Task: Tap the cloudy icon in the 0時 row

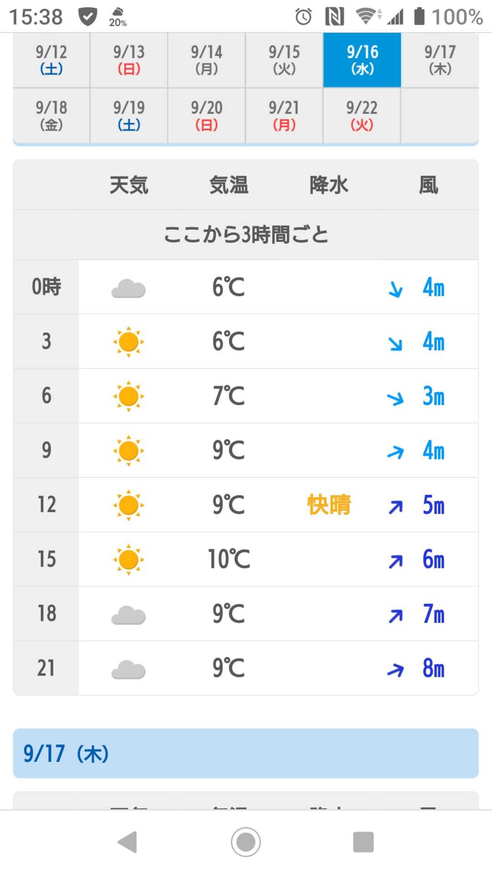Action: 128,289
